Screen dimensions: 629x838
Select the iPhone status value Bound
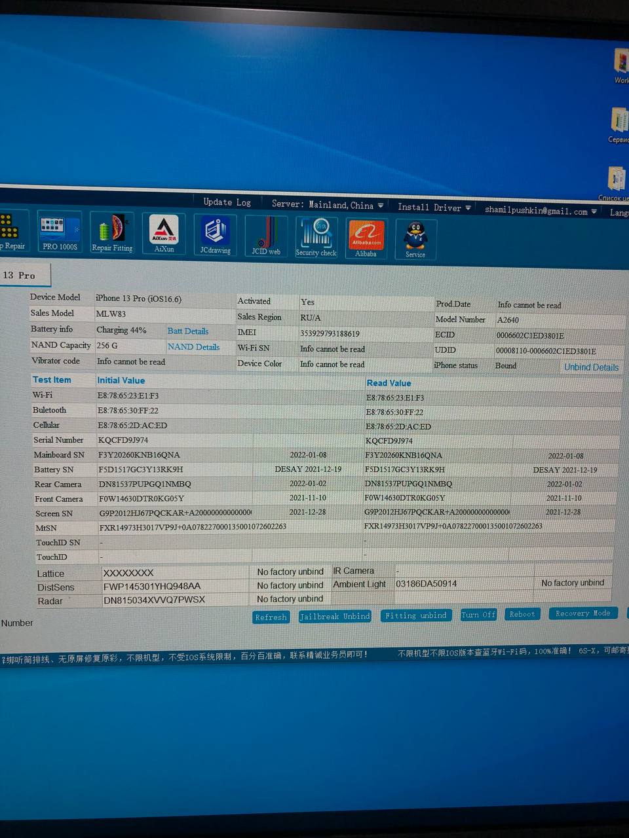click(506, 366)
